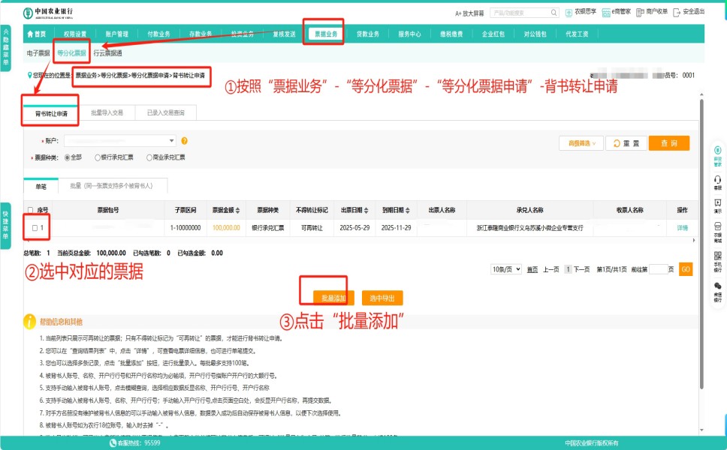This screenshot has height=450, width=727.
Task: Click the 安全退出 logout icon
Action: 677,12
